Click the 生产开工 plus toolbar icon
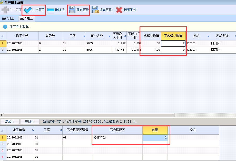 (5, 10)
